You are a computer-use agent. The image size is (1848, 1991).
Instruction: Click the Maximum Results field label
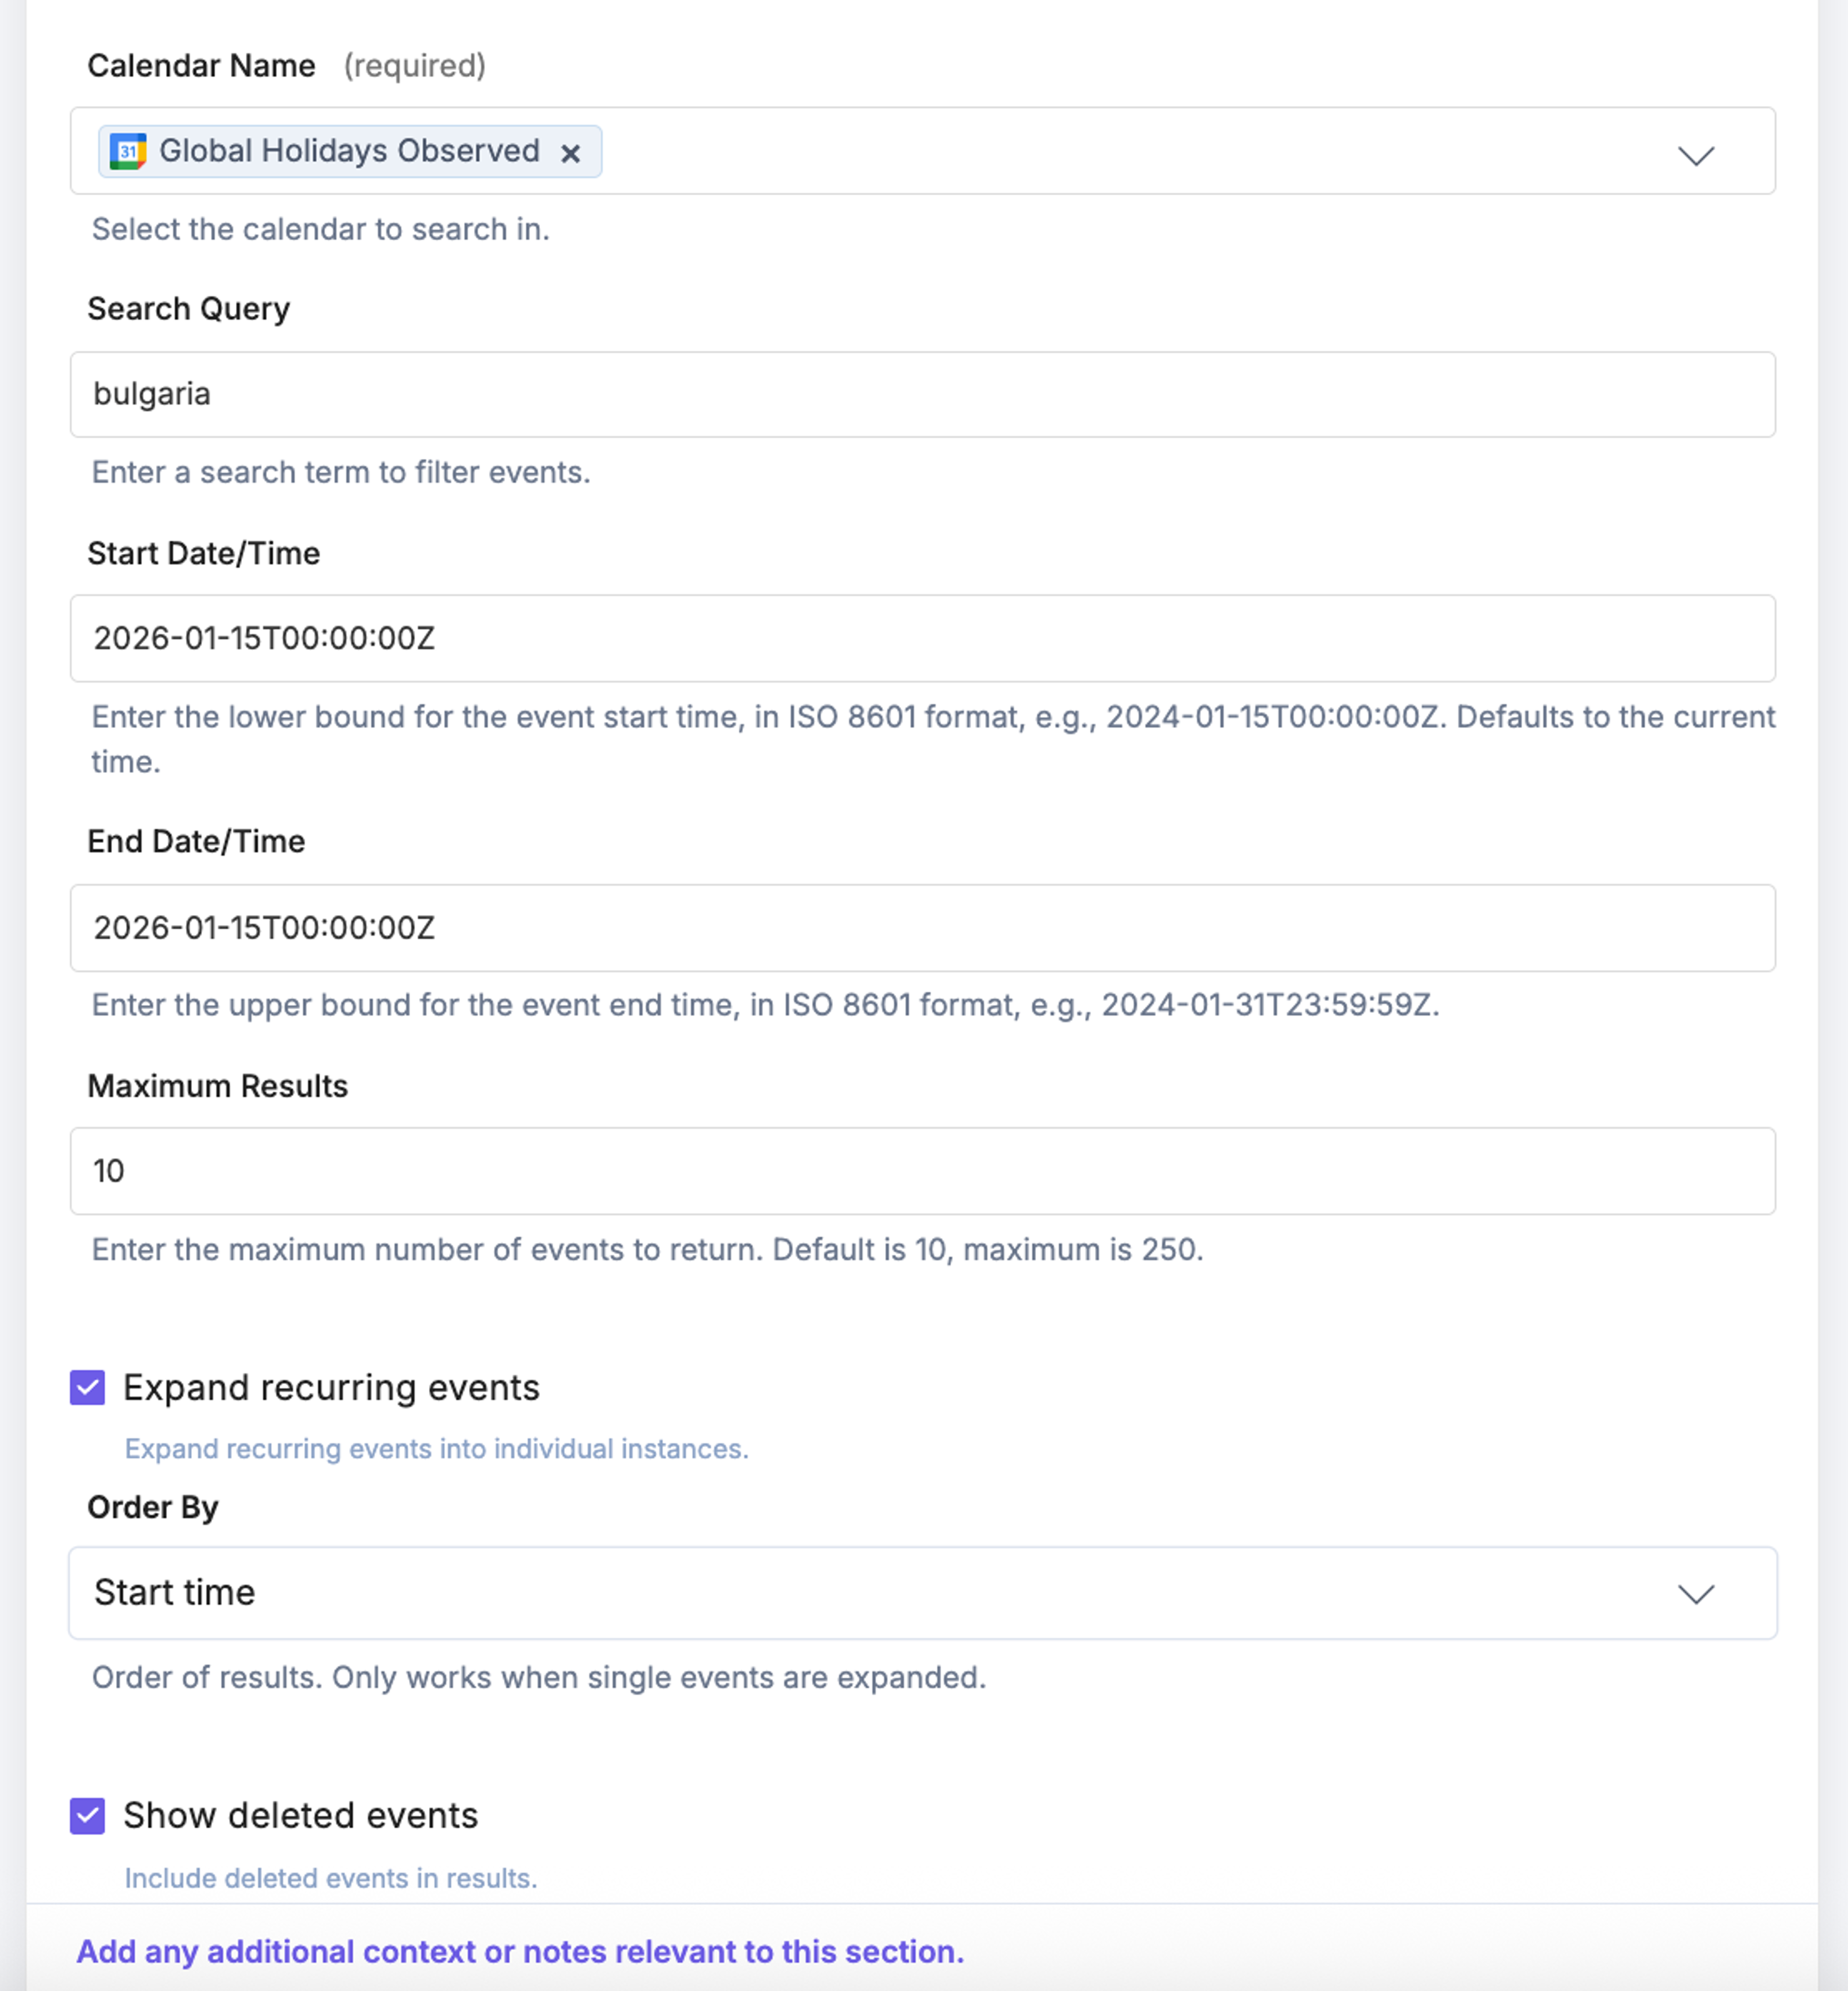(218, 1086)
